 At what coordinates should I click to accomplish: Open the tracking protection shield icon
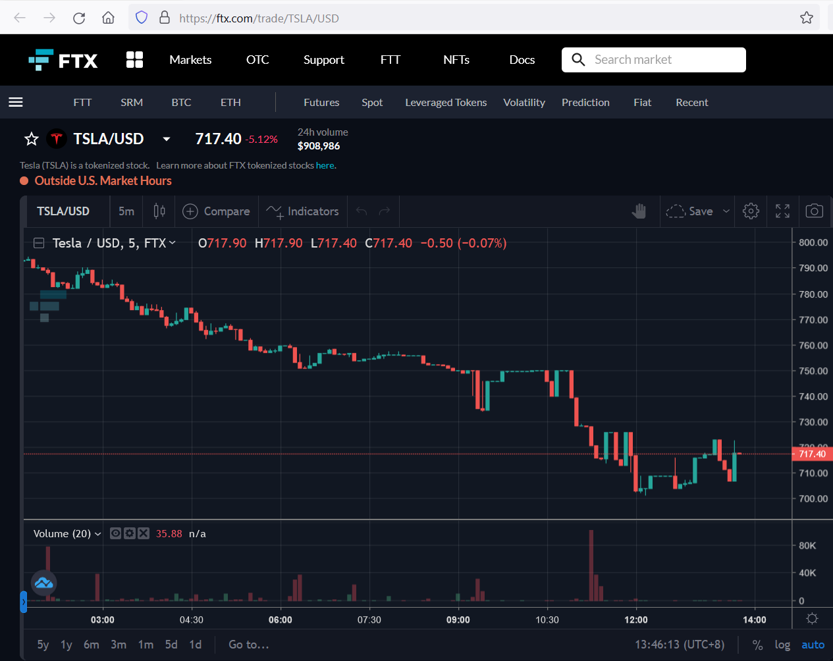142,17
